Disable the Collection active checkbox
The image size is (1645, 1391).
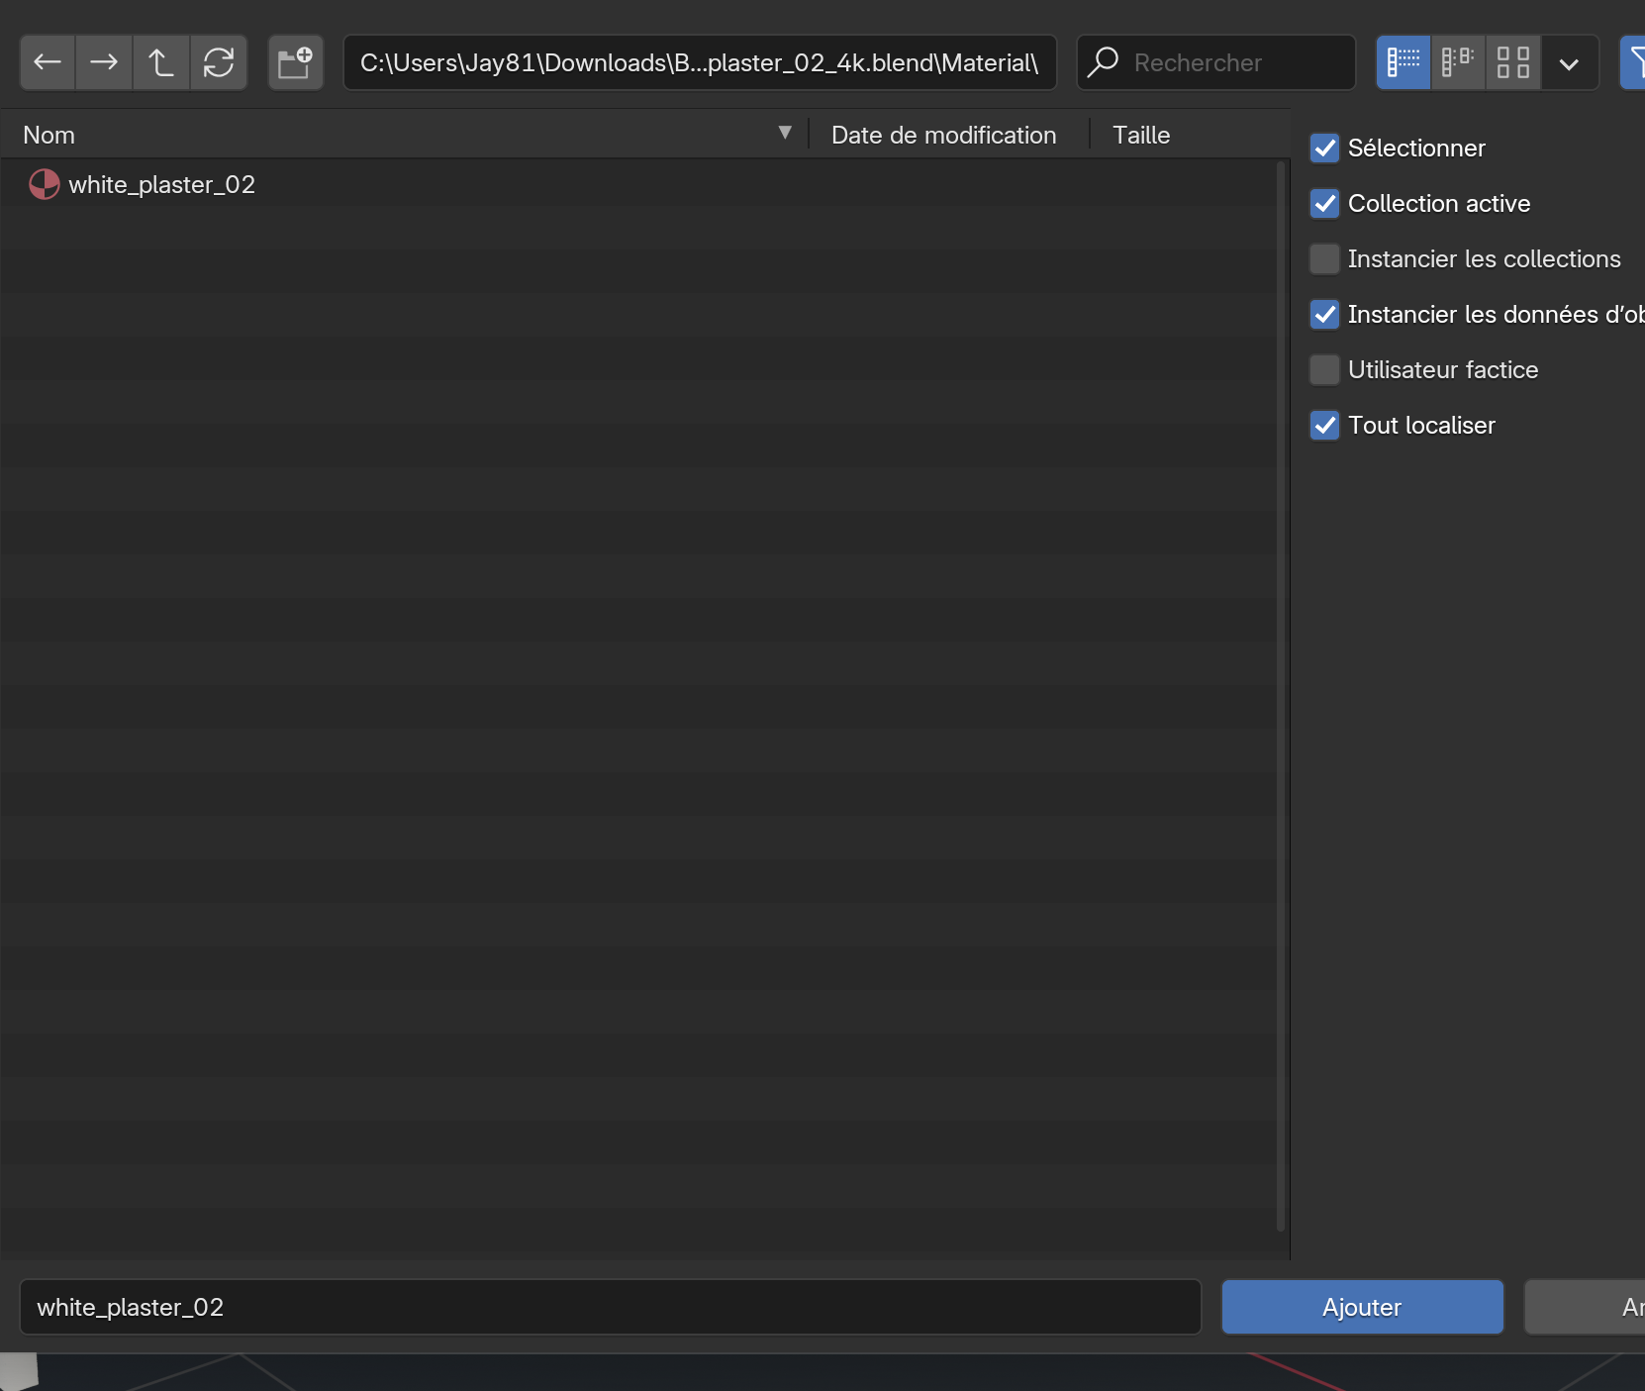(x=1324, y=204)
